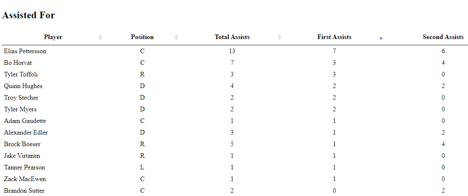The width and height of the screenshot is (468, 196).
Task: Click Jake Virtanen in the table
Action: (x=22, y=156)
